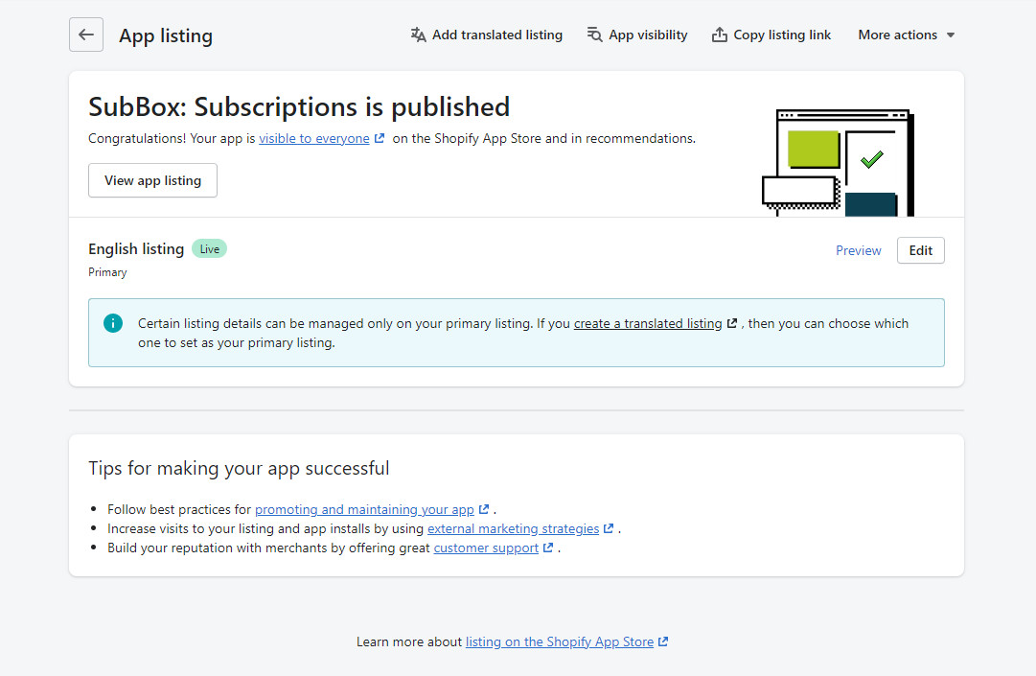
Task: Open App visibility settings
Action: (637, 35)
